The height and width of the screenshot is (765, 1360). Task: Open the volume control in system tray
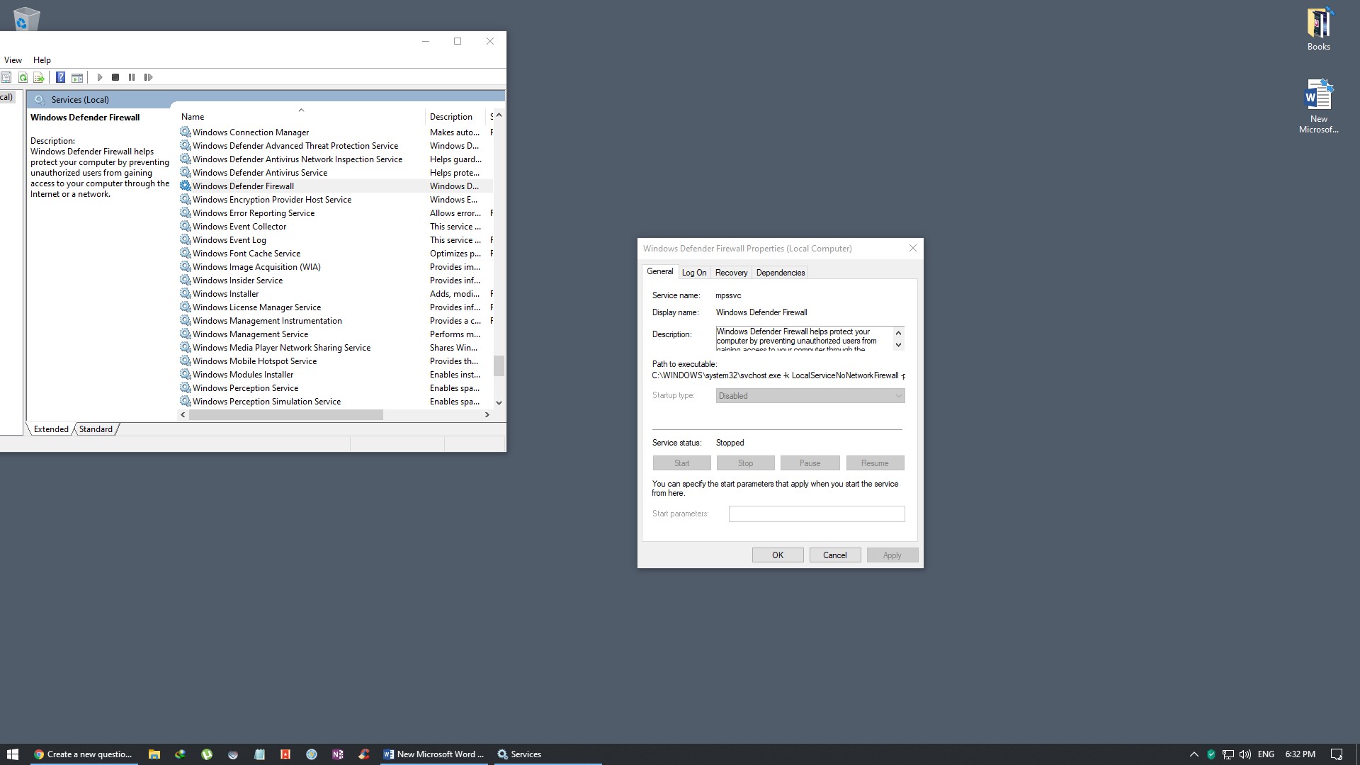point(1245,754)
